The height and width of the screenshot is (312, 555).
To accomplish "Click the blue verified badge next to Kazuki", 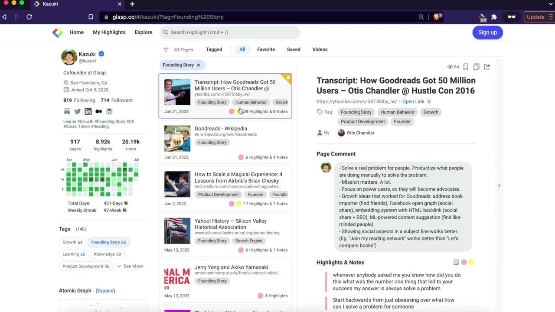I will [x=101, y=54].
